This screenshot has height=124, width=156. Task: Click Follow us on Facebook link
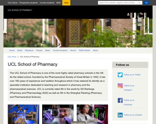129,103
